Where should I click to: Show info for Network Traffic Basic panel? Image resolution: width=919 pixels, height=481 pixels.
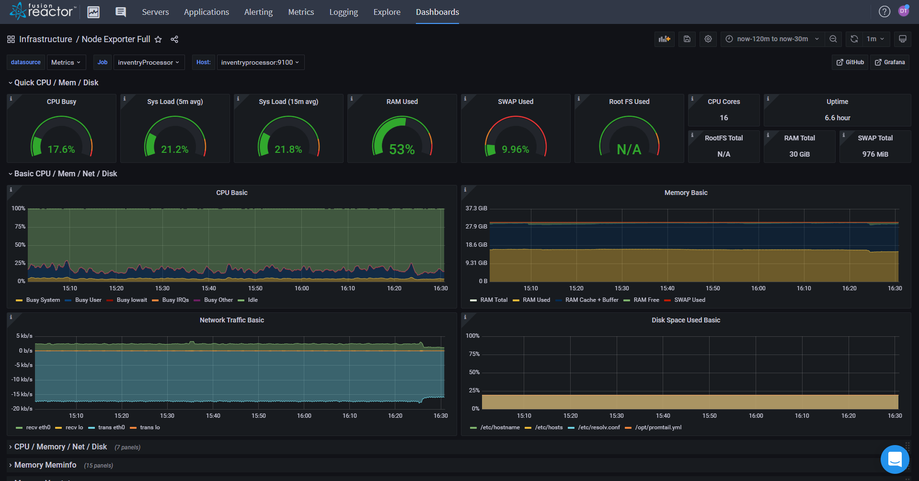[x=11, y=317]
